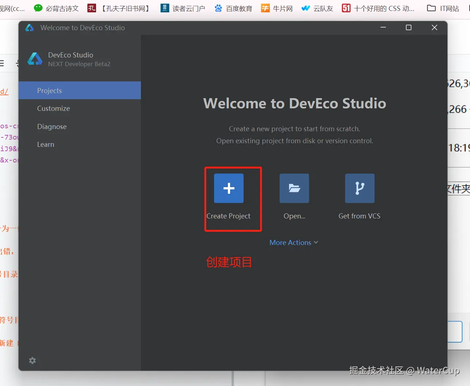Click the Open... label
This screenshot has width=470, height=386.
[295, 216]
